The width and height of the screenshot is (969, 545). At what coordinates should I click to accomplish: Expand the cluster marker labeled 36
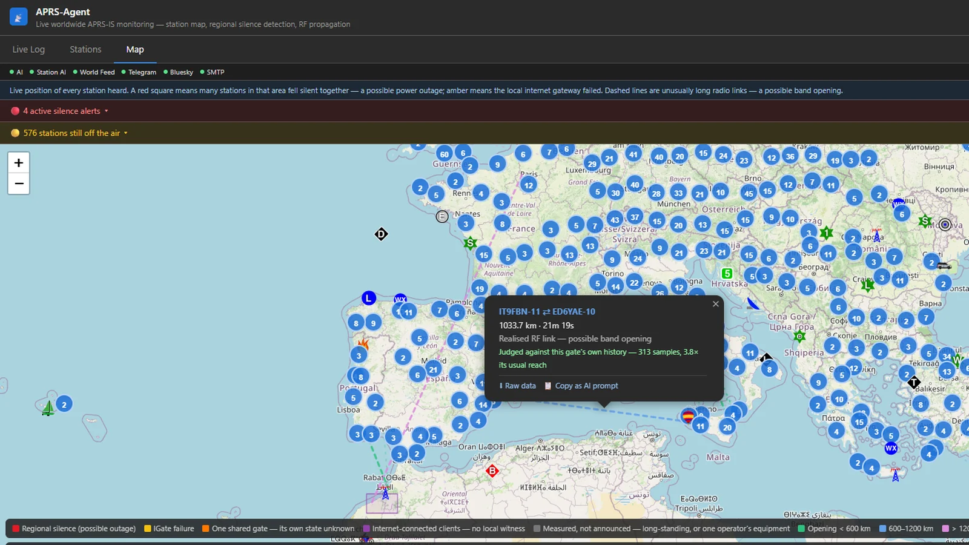[x=790, y=156]
